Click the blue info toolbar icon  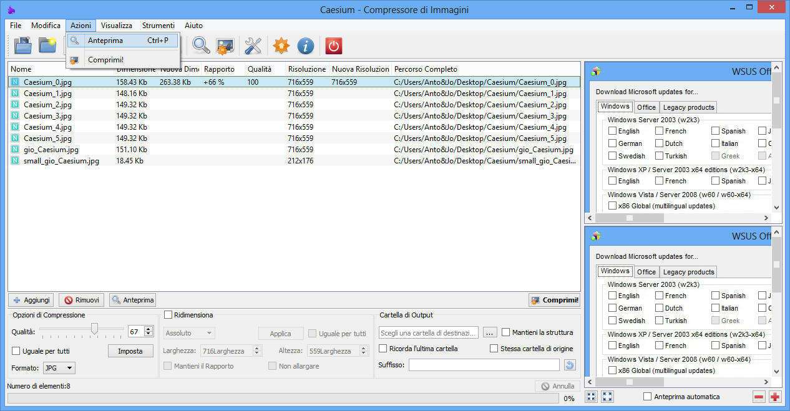point(305,46)
